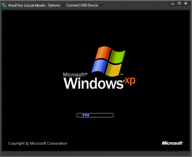Open the Connect USB Device menu
Image resolution: width=192 pixels, height=157 pixels.
pyautogui.click(x=82, y=5)
